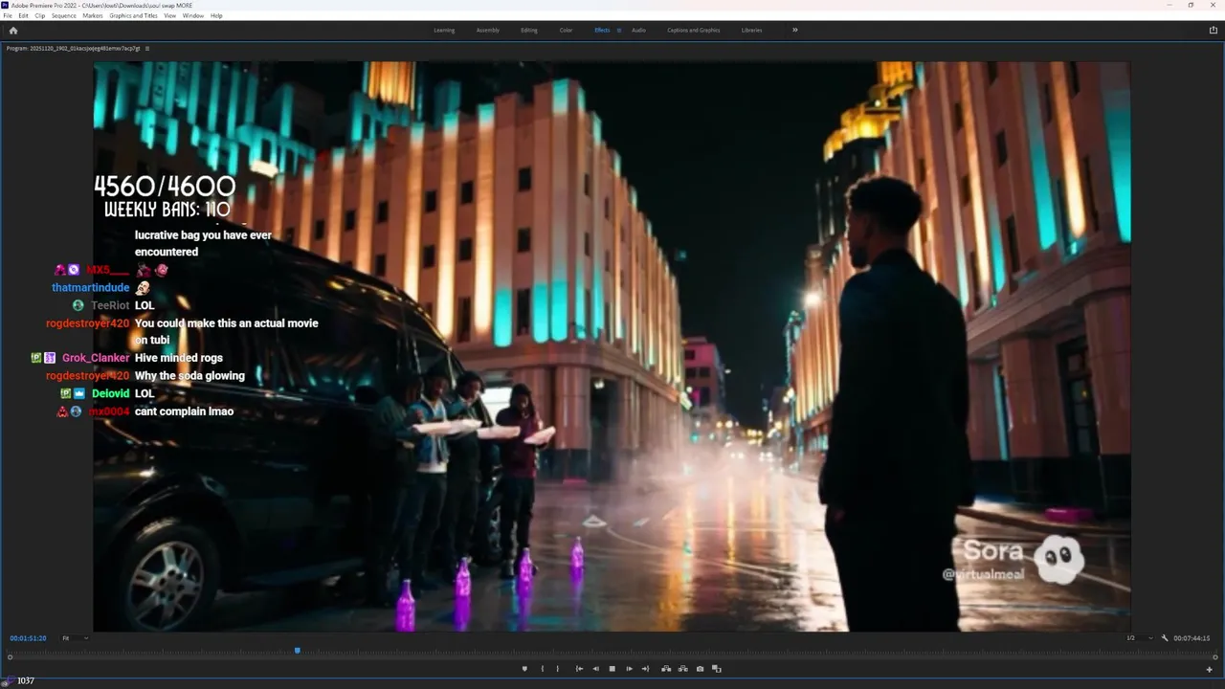Open the Quick Export share icon
The image size is (1225, 689).
pos(1214,30)
